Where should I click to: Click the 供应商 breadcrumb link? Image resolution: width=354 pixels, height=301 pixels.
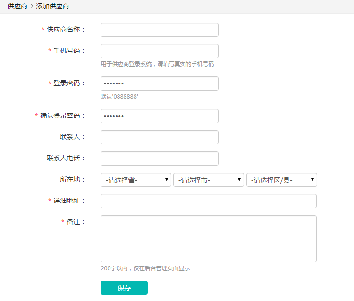click(17, 7)
